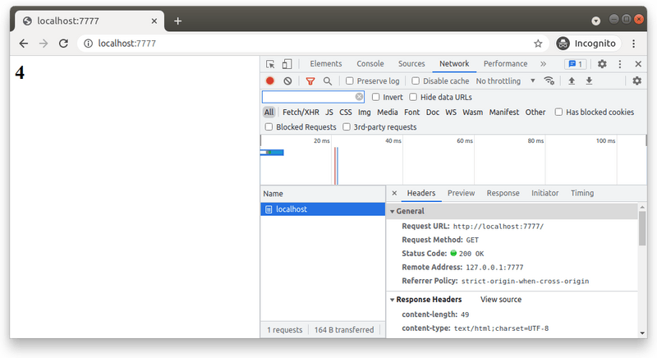Image resolution: width=657 pixels, height=358 pixels.
Task: Open a new browser tab
Action: coord(177,21)
